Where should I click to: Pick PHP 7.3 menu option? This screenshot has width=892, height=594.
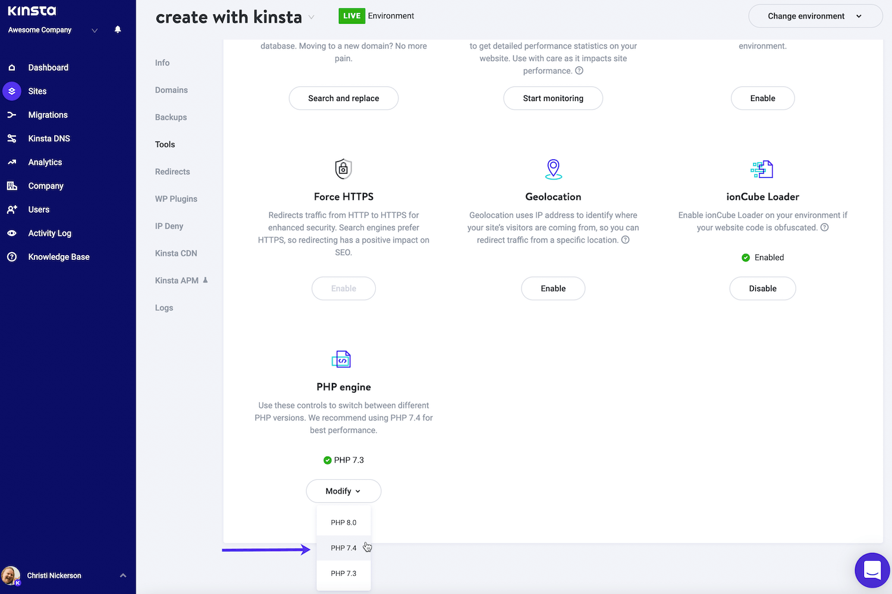pyautogui.click(x=344, y=574)
